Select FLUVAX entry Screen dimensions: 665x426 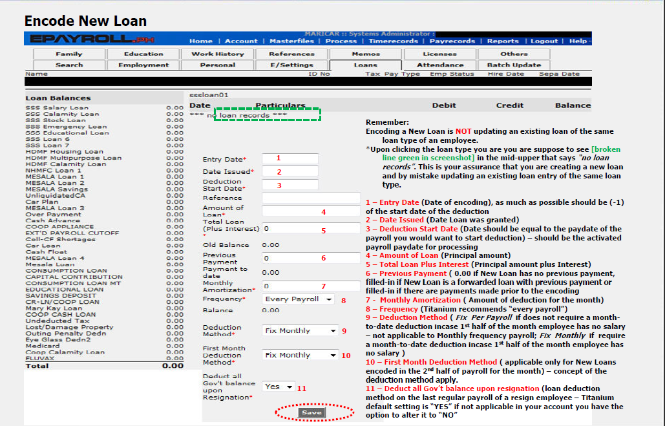pos(40,359)
